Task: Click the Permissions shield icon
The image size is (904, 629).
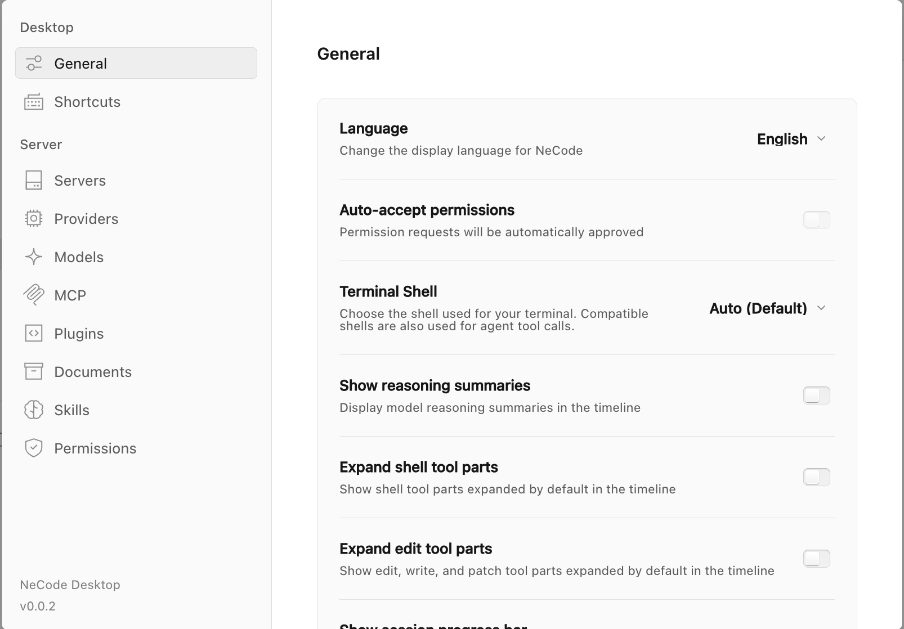Action: [34, 448]
